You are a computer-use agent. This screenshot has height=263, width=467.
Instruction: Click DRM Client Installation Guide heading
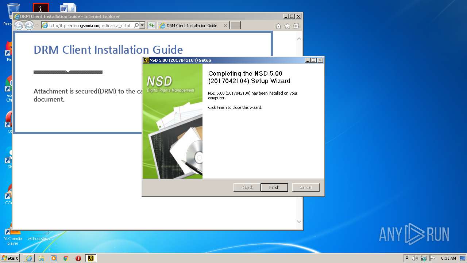click(x=108, y=50)
